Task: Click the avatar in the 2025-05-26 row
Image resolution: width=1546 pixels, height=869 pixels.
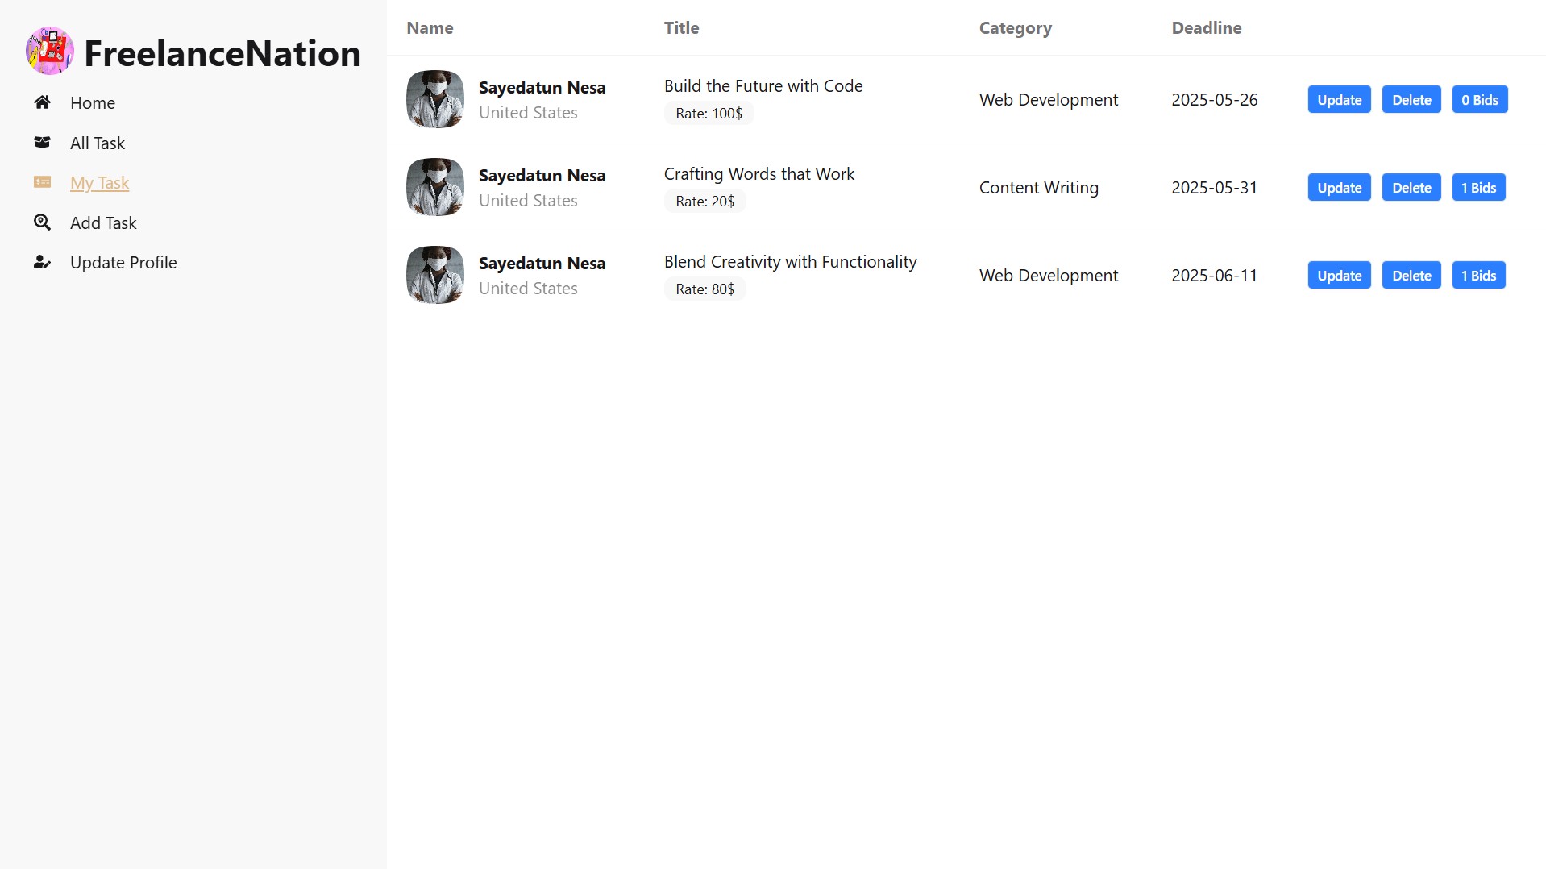Action: pyautogui.click(x=435, y=99)
